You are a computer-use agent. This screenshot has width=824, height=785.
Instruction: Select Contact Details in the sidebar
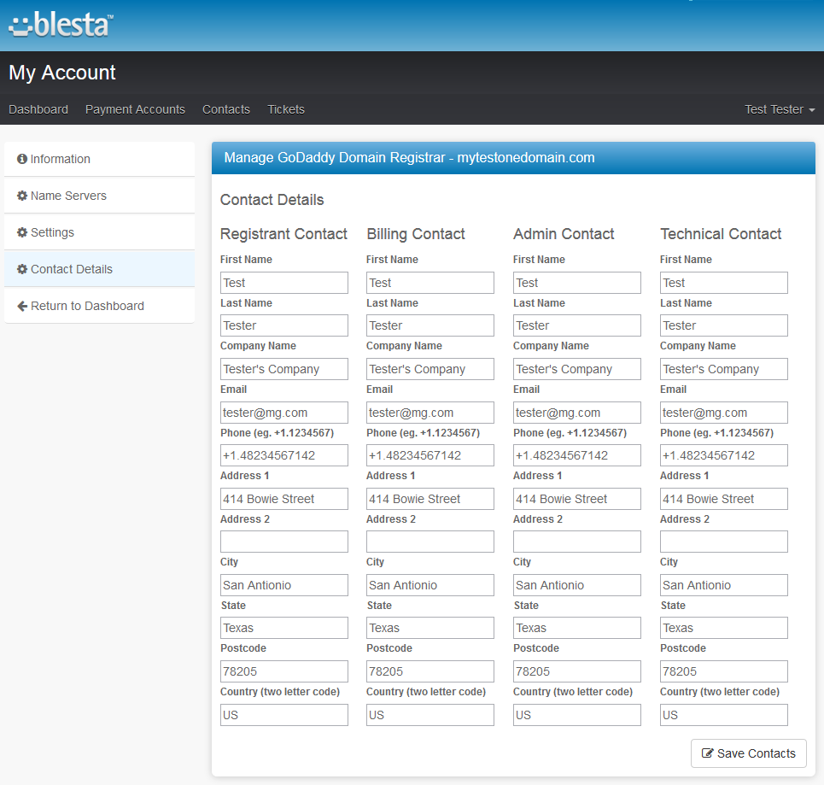(99, 269)
